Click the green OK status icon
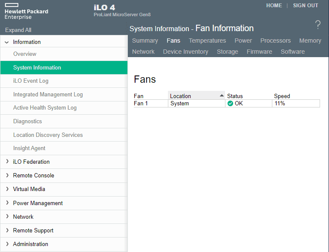 (x=230, y=103)
